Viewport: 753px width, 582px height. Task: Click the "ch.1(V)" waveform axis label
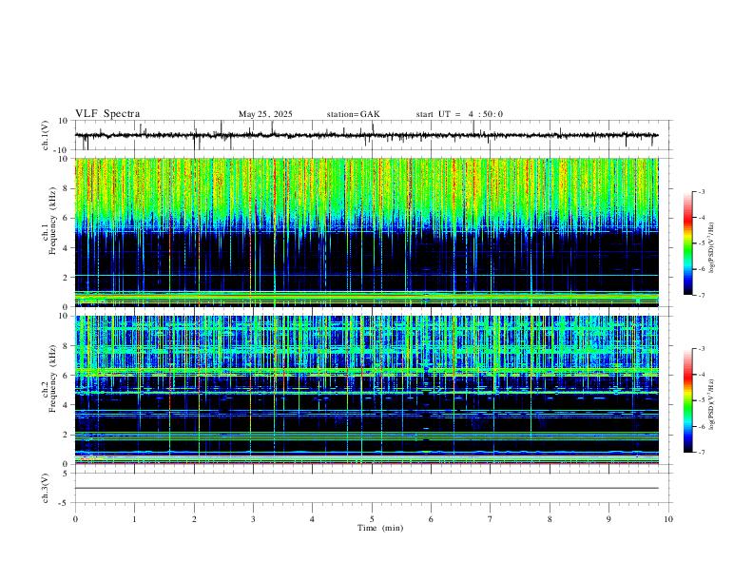[45, 135]
